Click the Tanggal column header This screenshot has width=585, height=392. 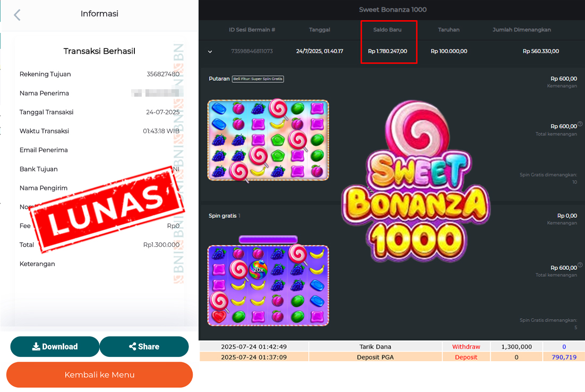click(320, 30)
